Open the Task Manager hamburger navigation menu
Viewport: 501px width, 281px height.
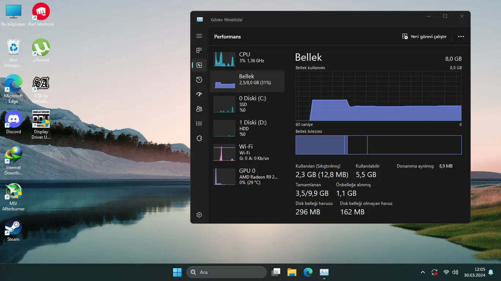click(x=199, y=36)
